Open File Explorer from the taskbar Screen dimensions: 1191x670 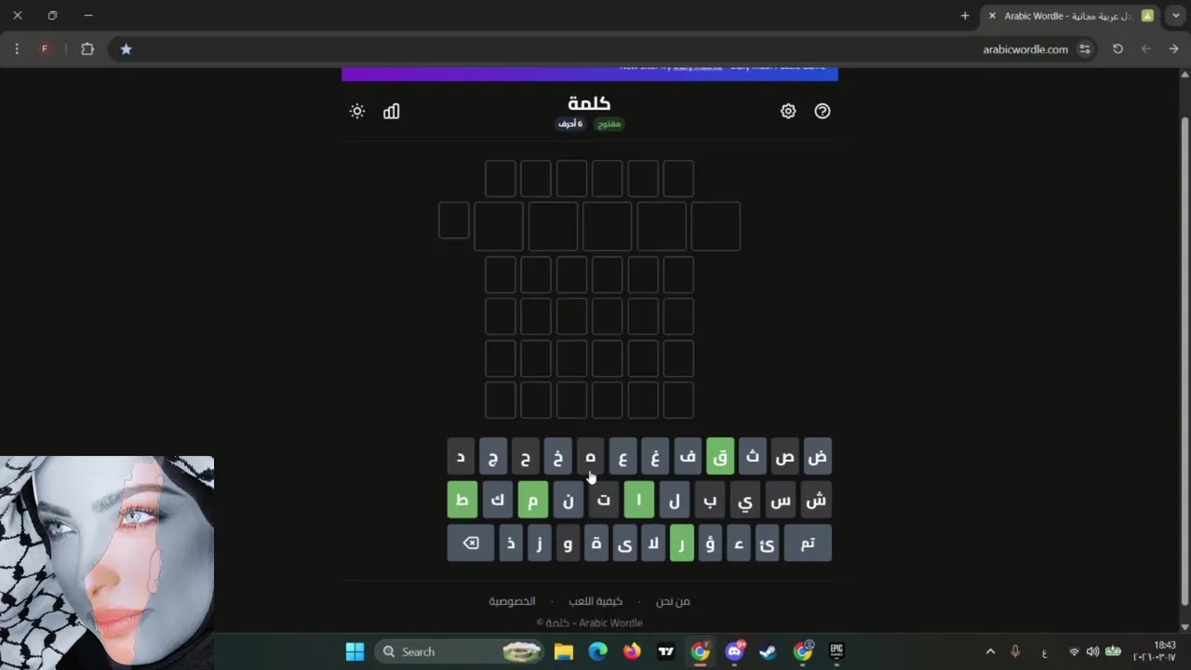point(564,651)
